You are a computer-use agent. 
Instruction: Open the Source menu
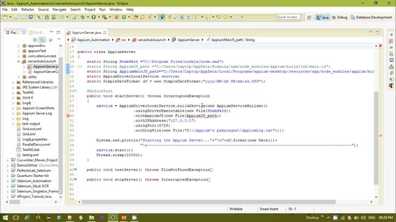coord(43,10)
